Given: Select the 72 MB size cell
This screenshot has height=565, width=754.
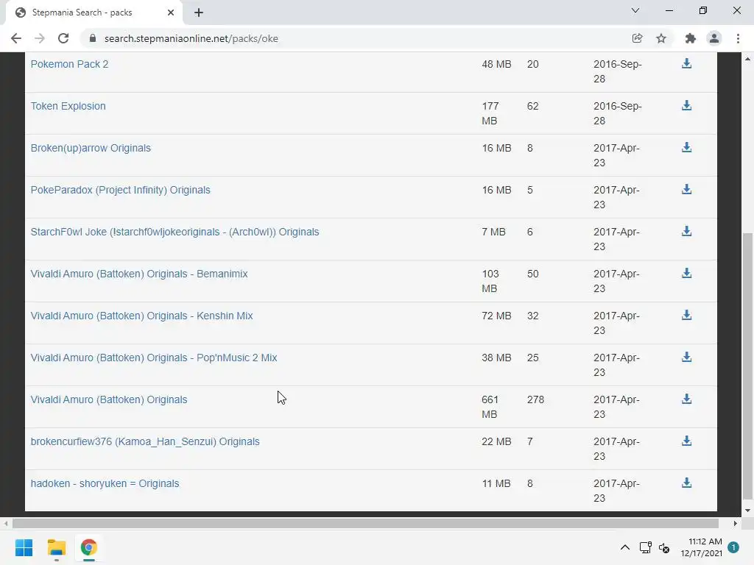Looking at the screenshot, I should [496, 316].
